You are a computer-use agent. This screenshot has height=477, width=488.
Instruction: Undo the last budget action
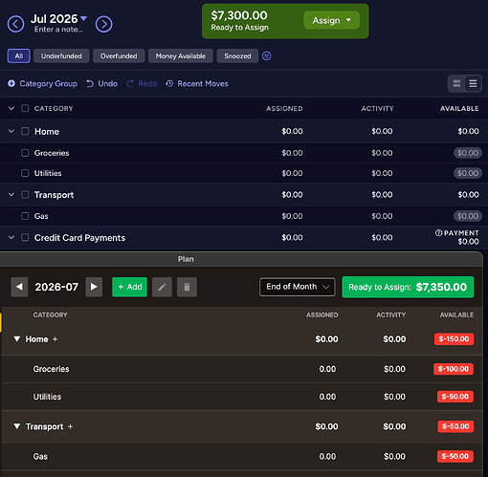coord(101,84)
